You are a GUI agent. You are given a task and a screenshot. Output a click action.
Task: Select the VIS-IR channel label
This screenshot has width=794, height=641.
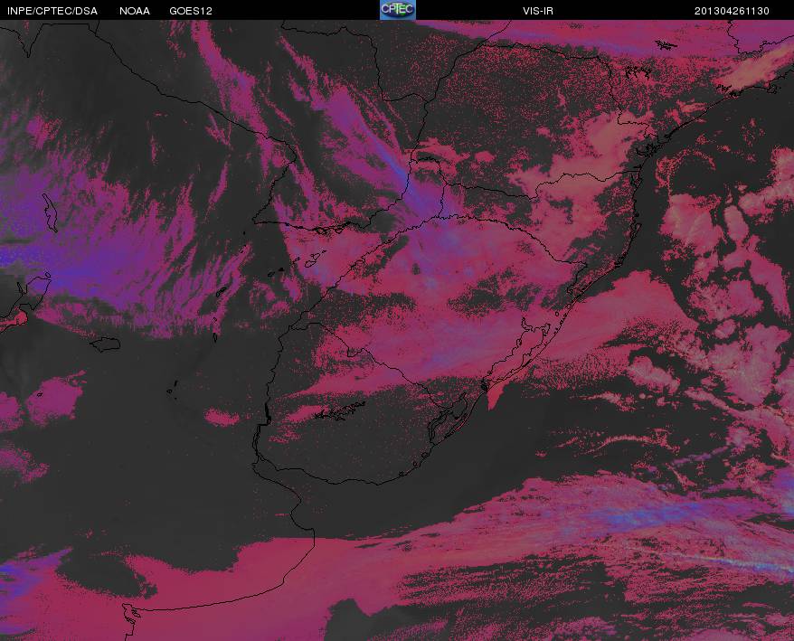(538, 11)
